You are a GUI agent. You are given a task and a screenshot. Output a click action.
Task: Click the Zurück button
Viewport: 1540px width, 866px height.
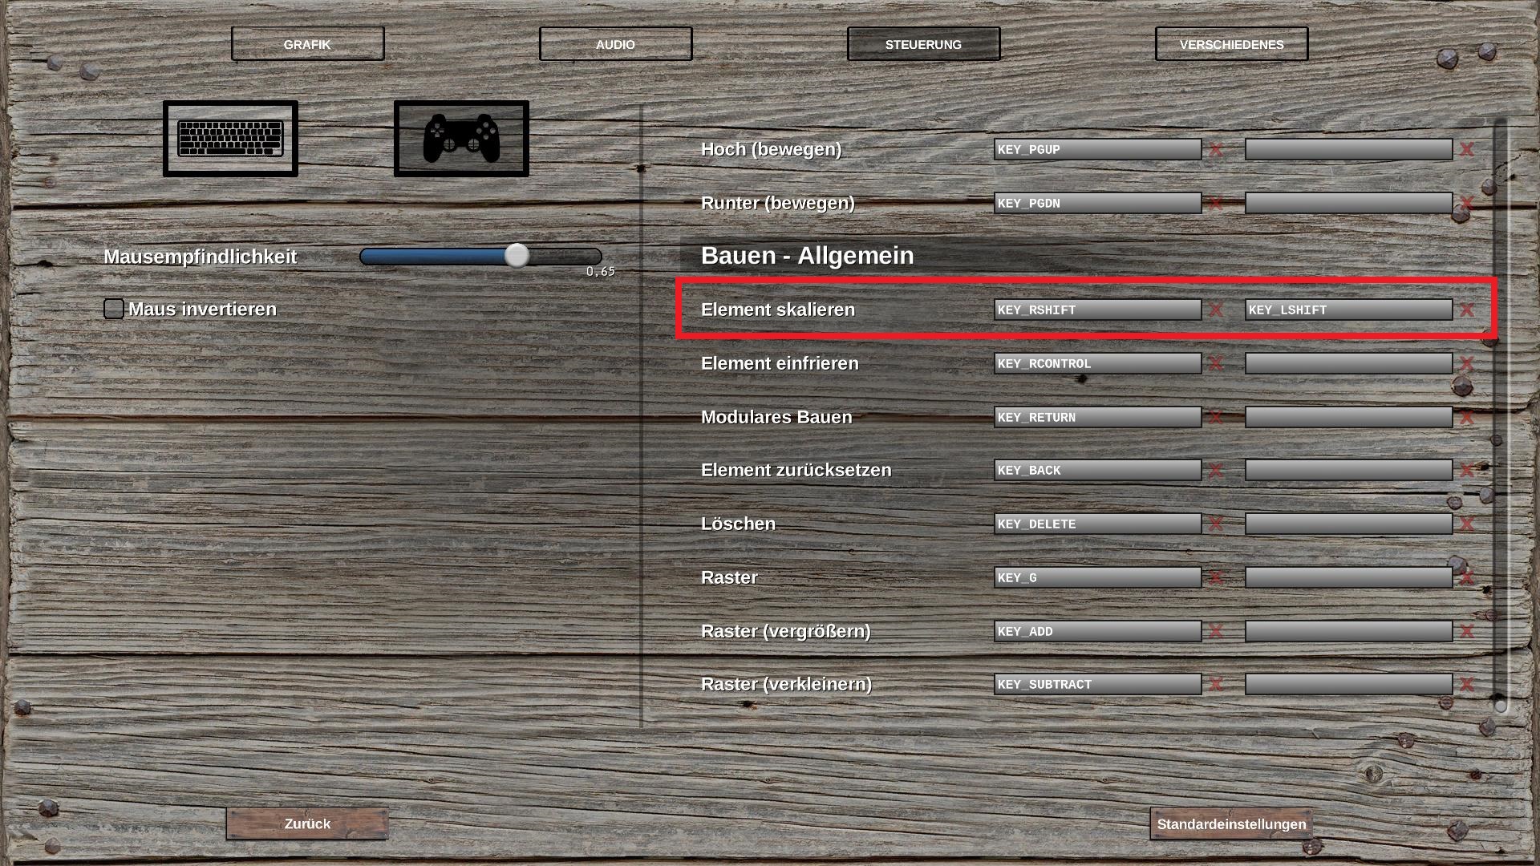[307, 824]
